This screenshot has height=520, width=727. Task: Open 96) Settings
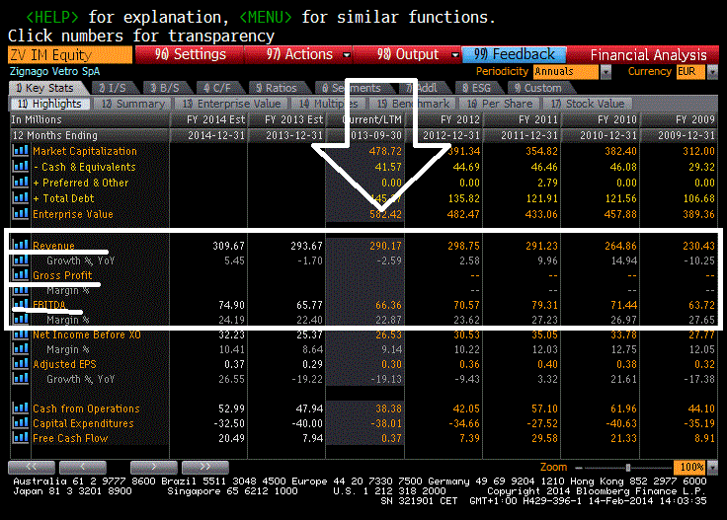[x=190, y=54]
